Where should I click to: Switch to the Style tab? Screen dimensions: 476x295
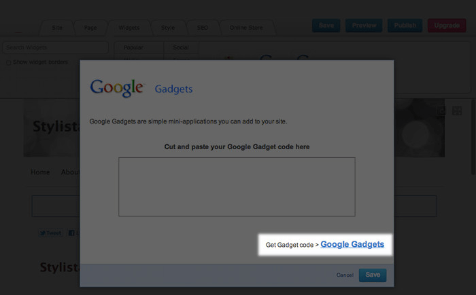pos(168,28)
